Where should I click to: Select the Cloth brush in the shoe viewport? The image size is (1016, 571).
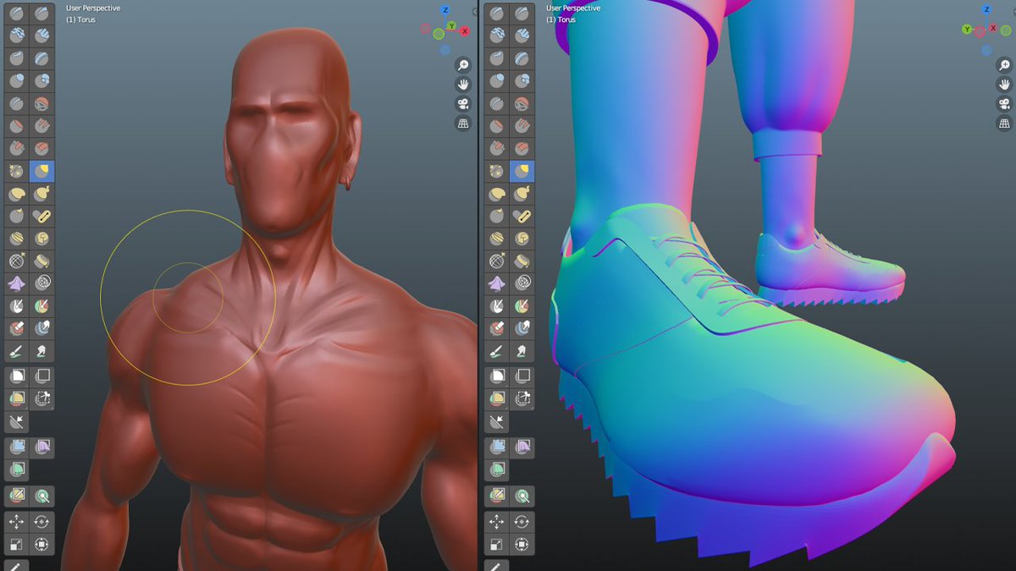click(496, 283)
